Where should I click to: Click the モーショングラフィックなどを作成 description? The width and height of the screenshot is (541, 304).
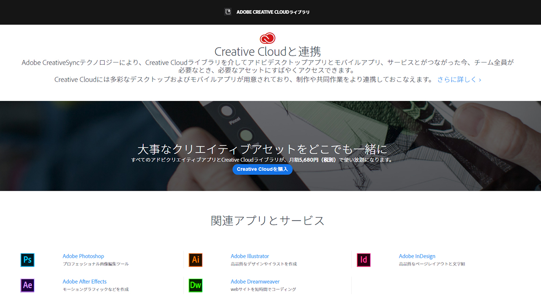click(x=96, y=289)
